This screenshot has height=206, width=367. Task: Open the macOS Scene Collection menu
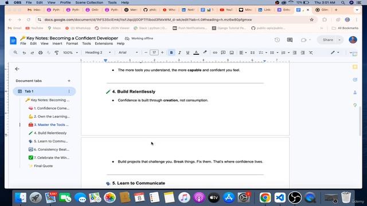[x=89, y=2]
